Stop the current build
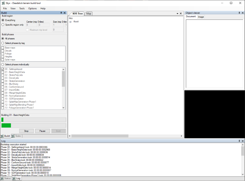Image resolution: width=245 pixels, height=181 pixels. click(26, 131)
